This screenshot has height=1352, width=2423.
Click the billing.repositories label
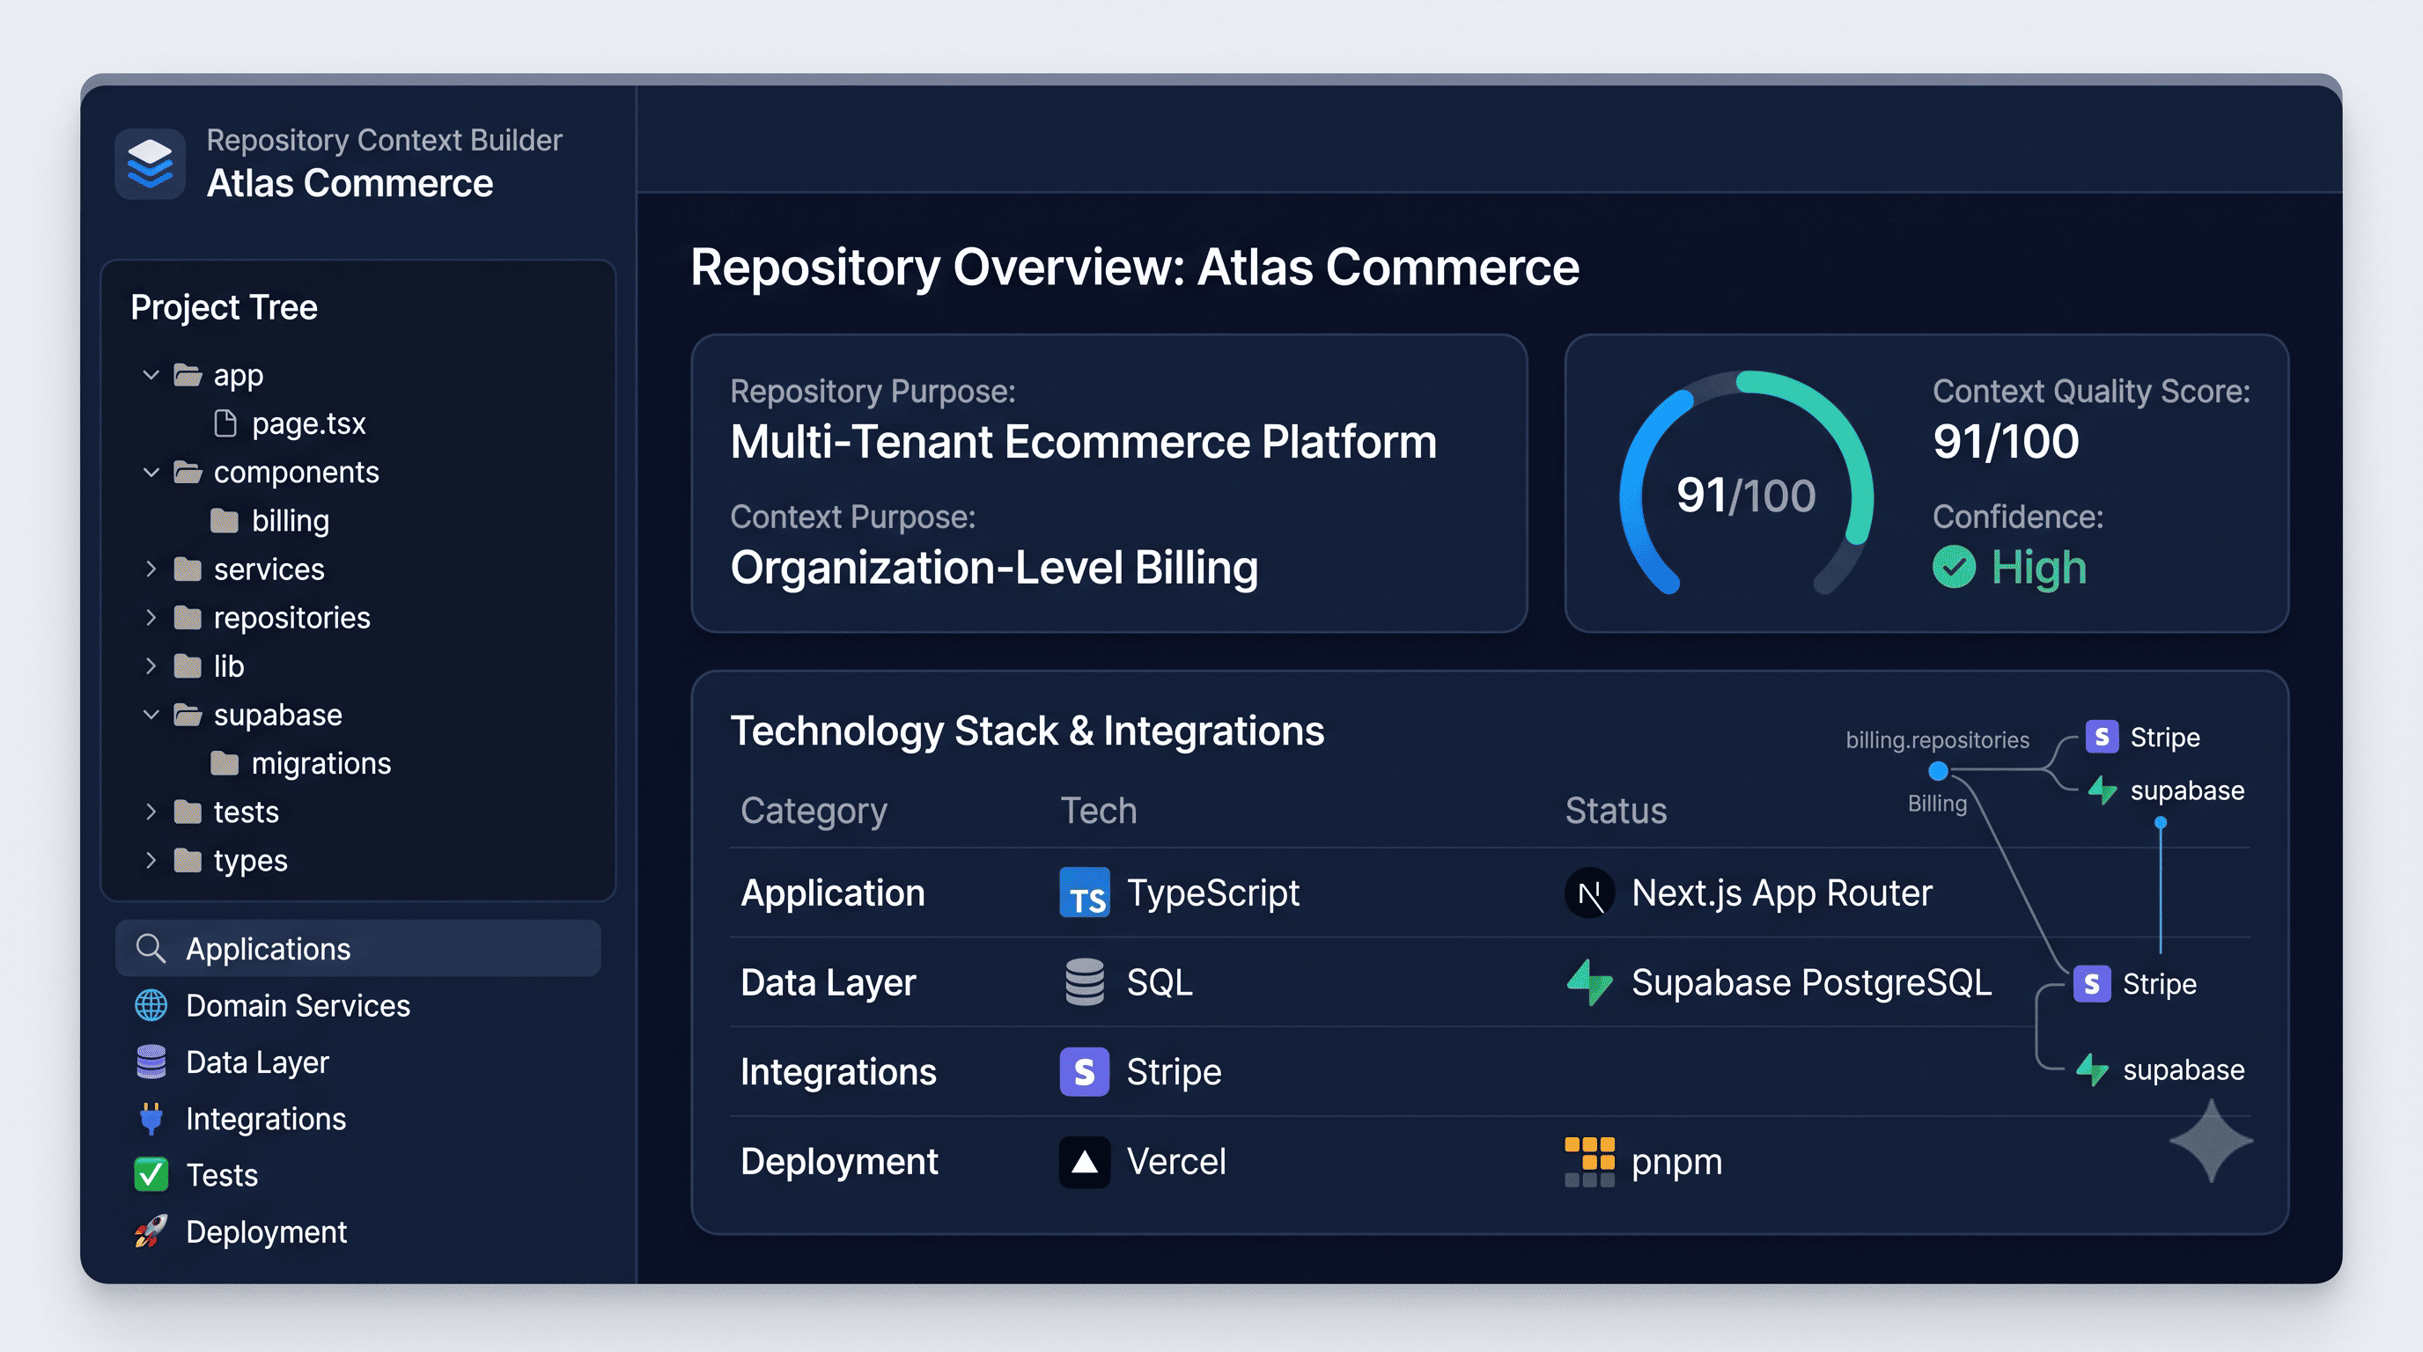[1937, 740]
